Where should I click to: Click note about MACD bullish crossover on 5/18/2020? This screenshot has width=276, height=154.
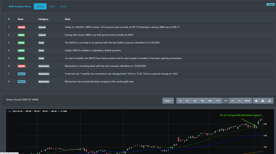(112, 43)
